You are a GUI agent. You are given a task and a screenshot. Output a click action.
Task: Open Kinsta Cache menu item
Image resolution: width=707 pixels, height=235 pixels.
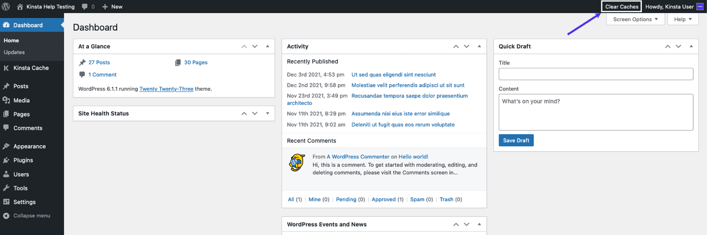[32, 68]
